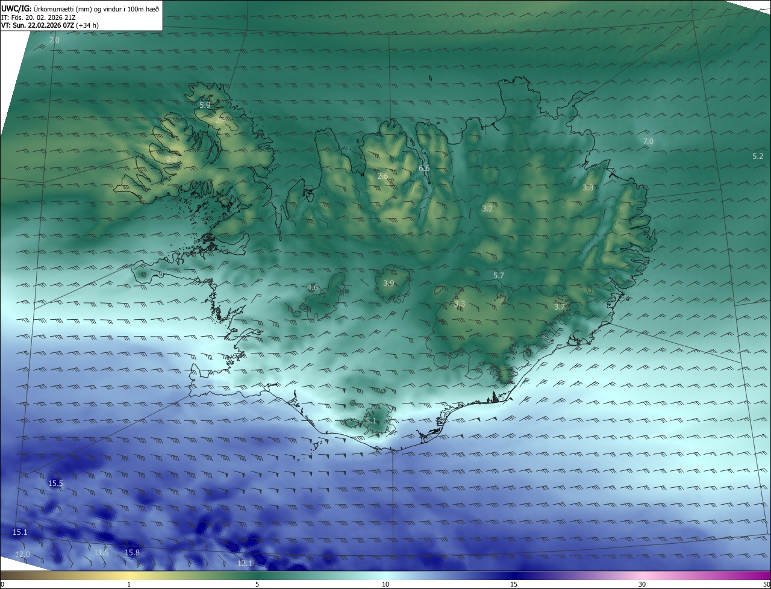Click the 15.1 value over the ocean
771x589 pixels.
tap(20, 532)
